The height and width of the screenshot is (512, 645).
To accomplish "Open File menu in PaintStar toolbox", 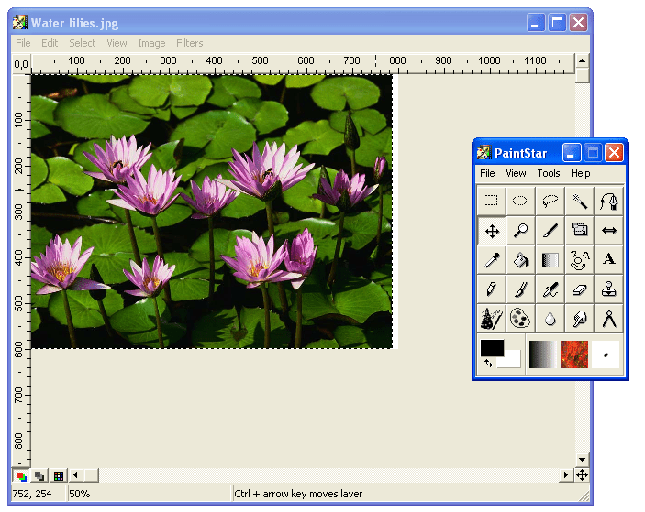I will tap(487, 173).
